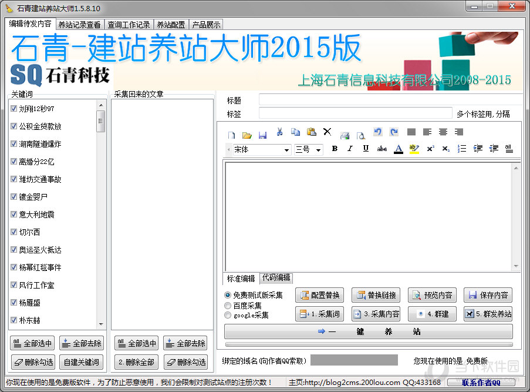Open the 三号 font size dropdown

click(318, 150)
